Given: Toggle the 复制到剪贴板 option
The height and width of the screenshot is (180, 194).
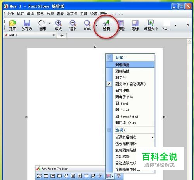Looking at the screenshot, I should [130, 150].
